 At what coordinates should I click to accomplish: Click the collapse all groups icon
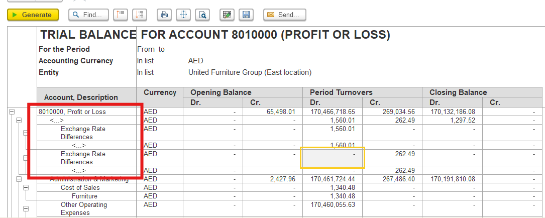click(x=120, y=15)
